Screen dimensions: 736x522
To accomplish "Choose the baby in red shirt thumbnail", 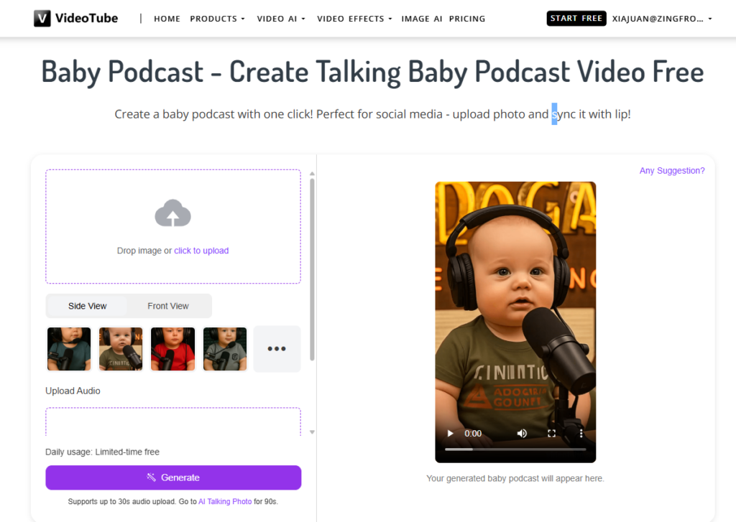I will tap(172, 349).
